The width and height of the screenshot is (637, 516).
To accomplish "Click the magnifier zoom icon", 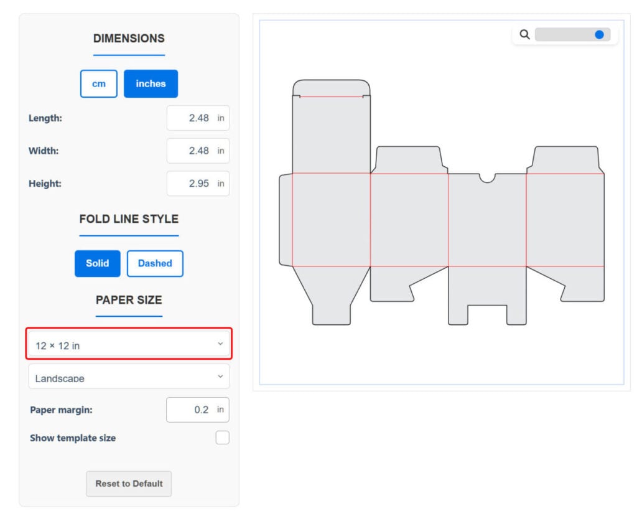I will (x=524, y=35).
